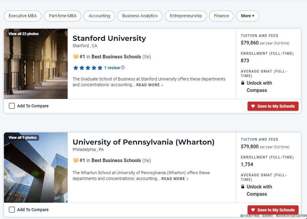Expand READ MORE for Stanford description
Screen dimensions: 307x219
(150, 85)
